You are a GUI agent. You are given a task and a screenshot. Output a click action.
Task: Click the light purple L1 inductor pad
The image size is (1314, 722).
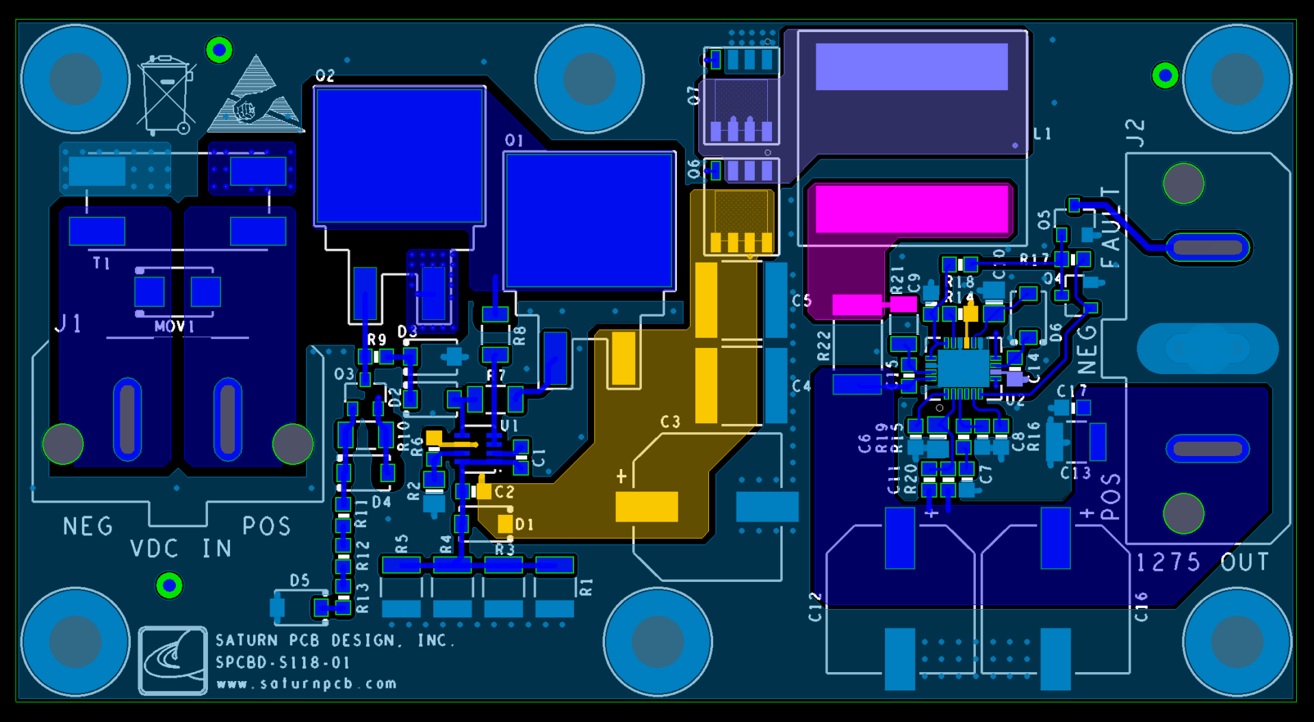click(x=911, y=66)
